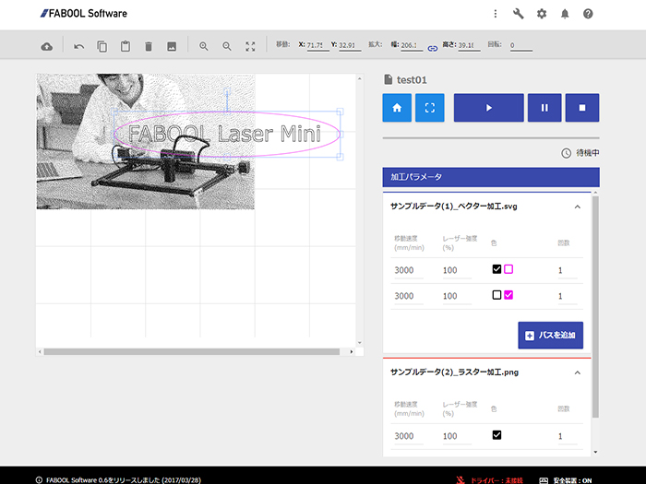Zoom out of the canvas
This screenshot has height=484, width=646.
click(227, 46)
